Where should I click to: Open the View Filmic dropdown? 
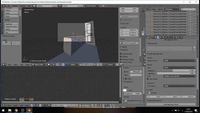(x=179, y=67)
